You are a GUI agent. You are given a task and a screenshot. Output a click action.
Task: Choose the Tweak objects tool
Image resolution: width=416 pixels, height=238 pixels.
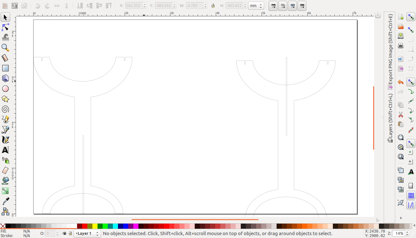click(5, 37)
